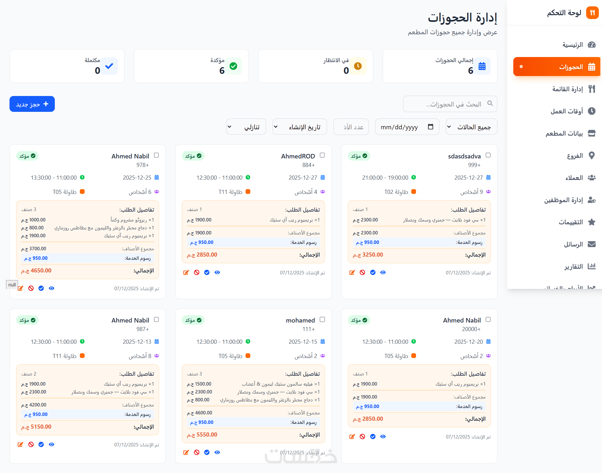Click the calendar icon in date filter

coord(431,127)
